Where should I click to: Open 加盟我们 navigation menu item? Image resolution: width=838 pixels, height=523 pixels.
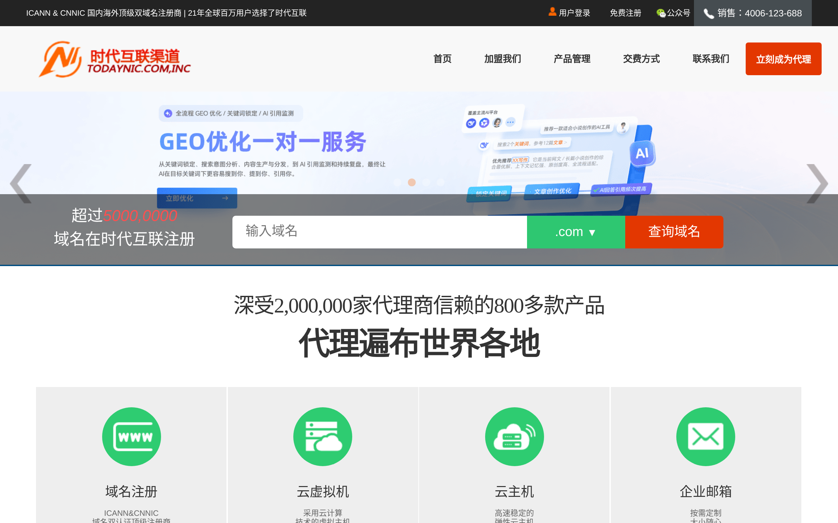point(502,59)
